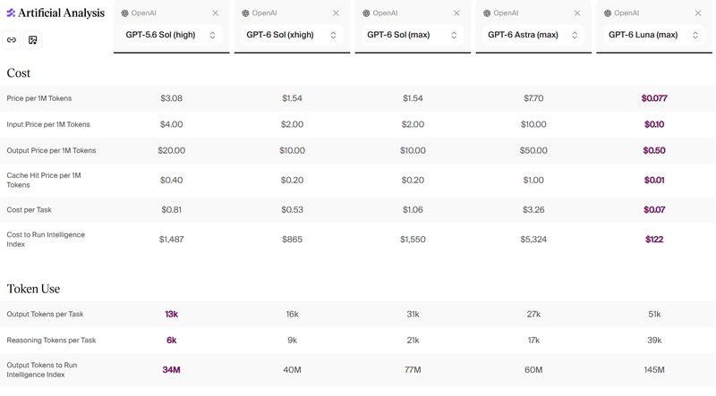Screen dimensions: 716x396
Task: Expand the GPT-6 Luna (max) model dropdown
Action: point(654,35)
